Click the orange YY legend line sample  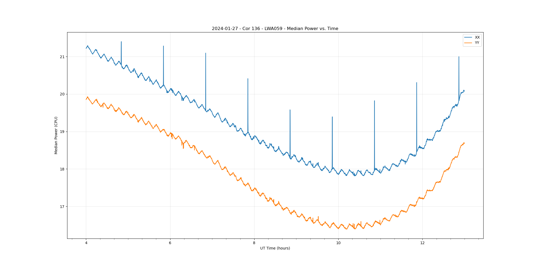point(468,43)
